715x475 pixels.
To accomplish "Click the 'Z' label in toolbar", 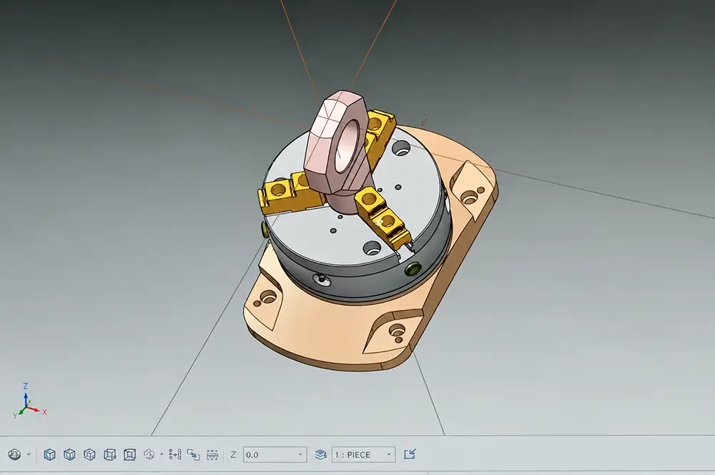I will point(233,454).
